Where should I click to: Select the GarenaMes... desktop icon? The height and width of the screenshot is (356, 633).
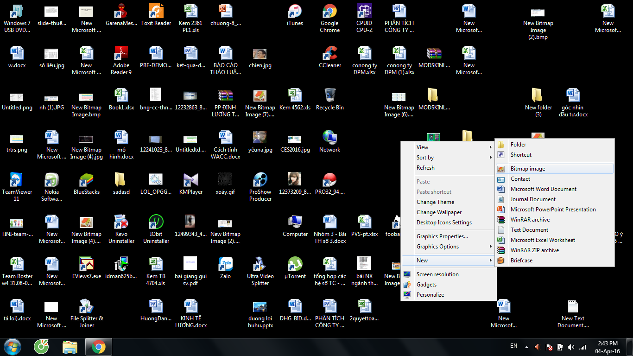(121, 15)
